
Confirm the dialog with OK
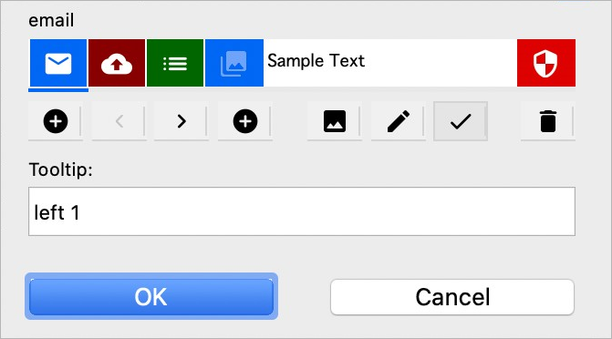[151, 297]
